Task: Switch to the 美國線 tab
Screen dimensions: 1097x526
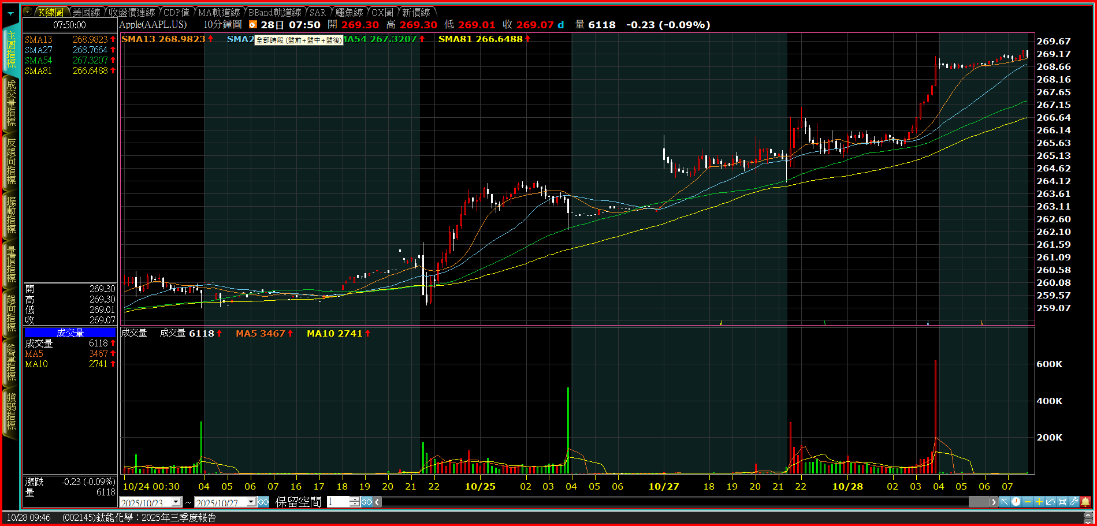Action: (x=86, y=12)
